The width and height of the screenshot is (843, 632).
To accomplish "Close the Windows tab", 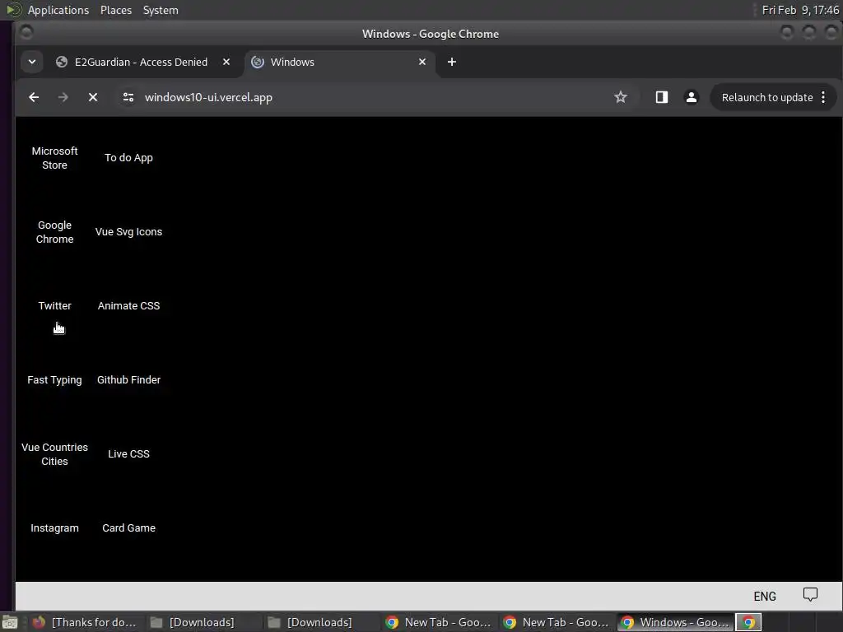I will click(x=422, y=63).
